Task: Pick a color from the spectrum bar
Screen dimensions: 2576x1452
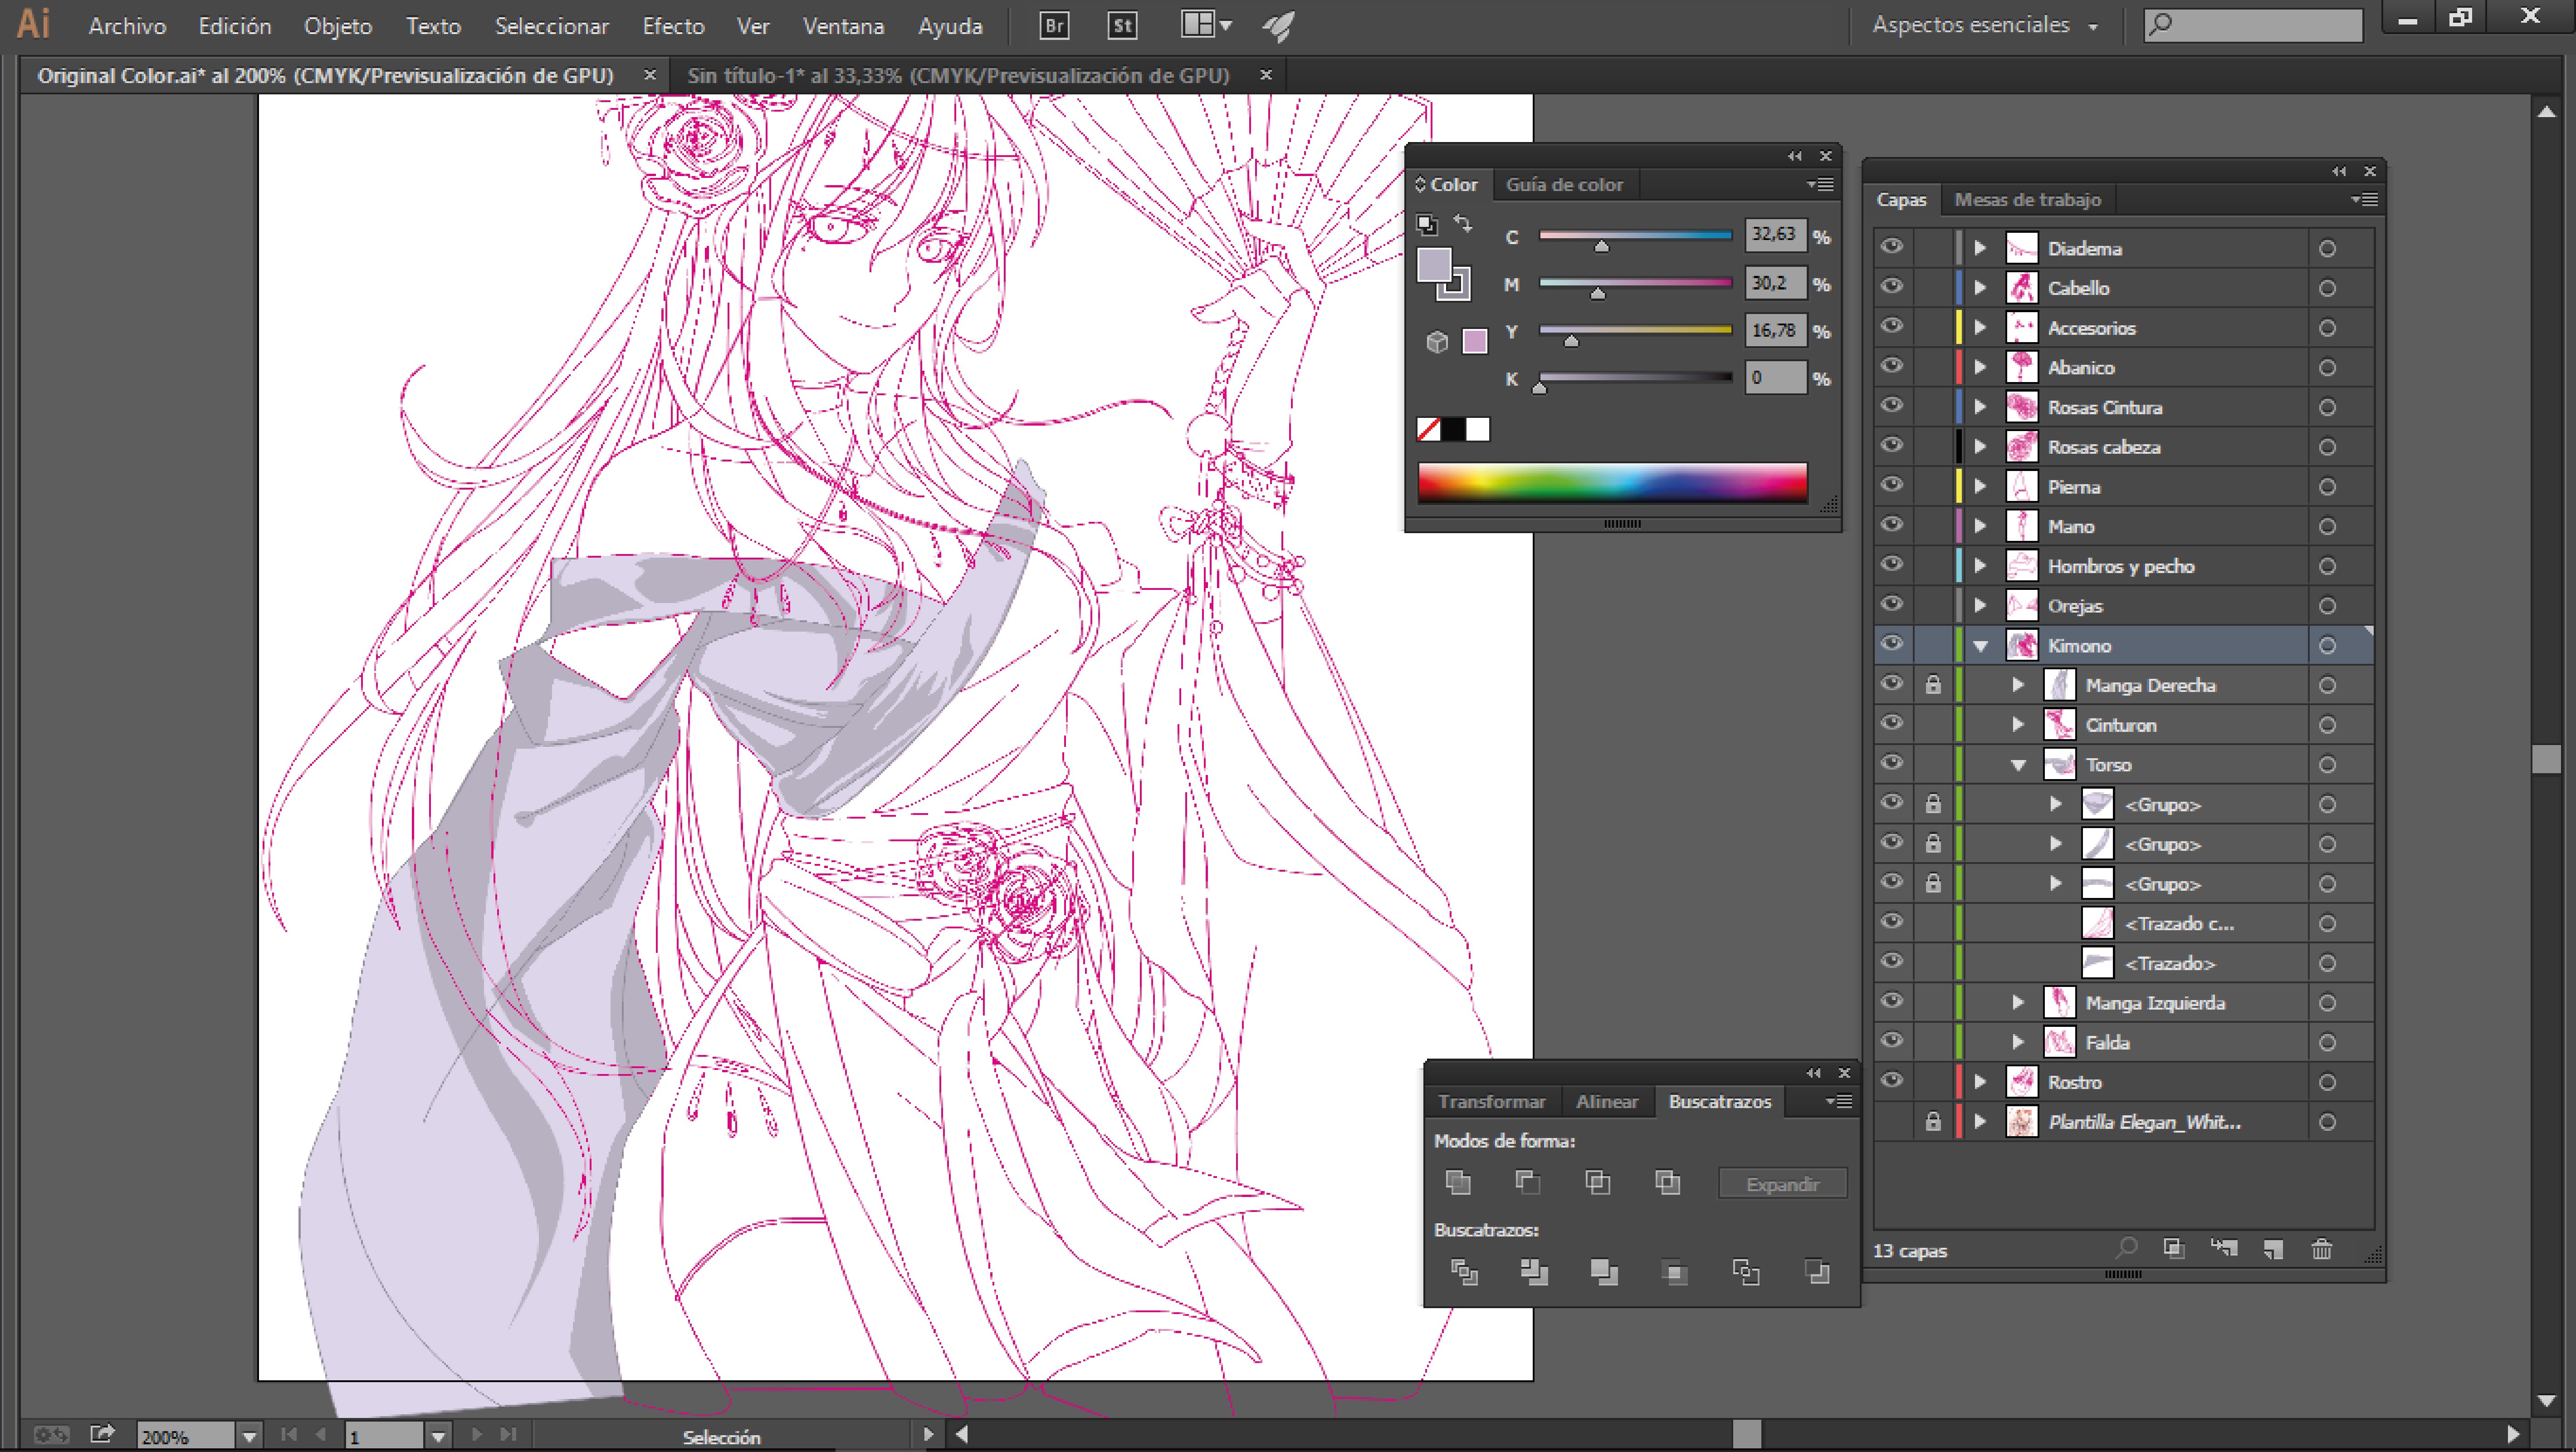Action: pos(1612,483)
